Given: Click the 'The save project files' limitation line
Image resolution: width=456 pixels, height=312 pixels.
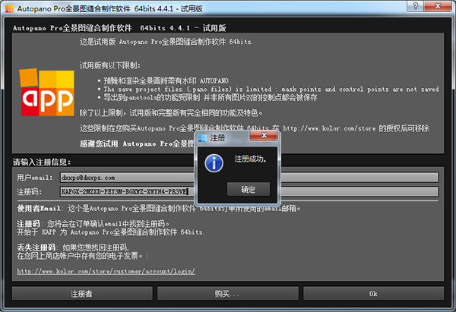Looking at the screenshot, I should click(x=271, y=89).
